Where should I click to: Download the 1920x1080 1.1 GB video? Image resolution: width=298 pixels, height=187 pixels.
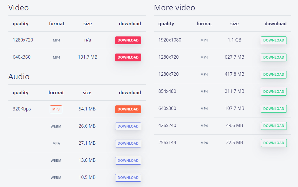pyautogui.click(x=274, y=40)
